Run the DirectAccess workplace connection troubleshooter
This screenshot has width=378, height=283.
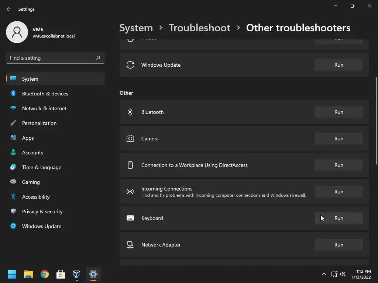339,165
